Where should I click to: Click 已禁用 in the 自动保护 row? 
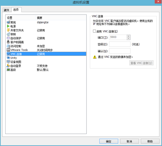[x=41, y=38]
